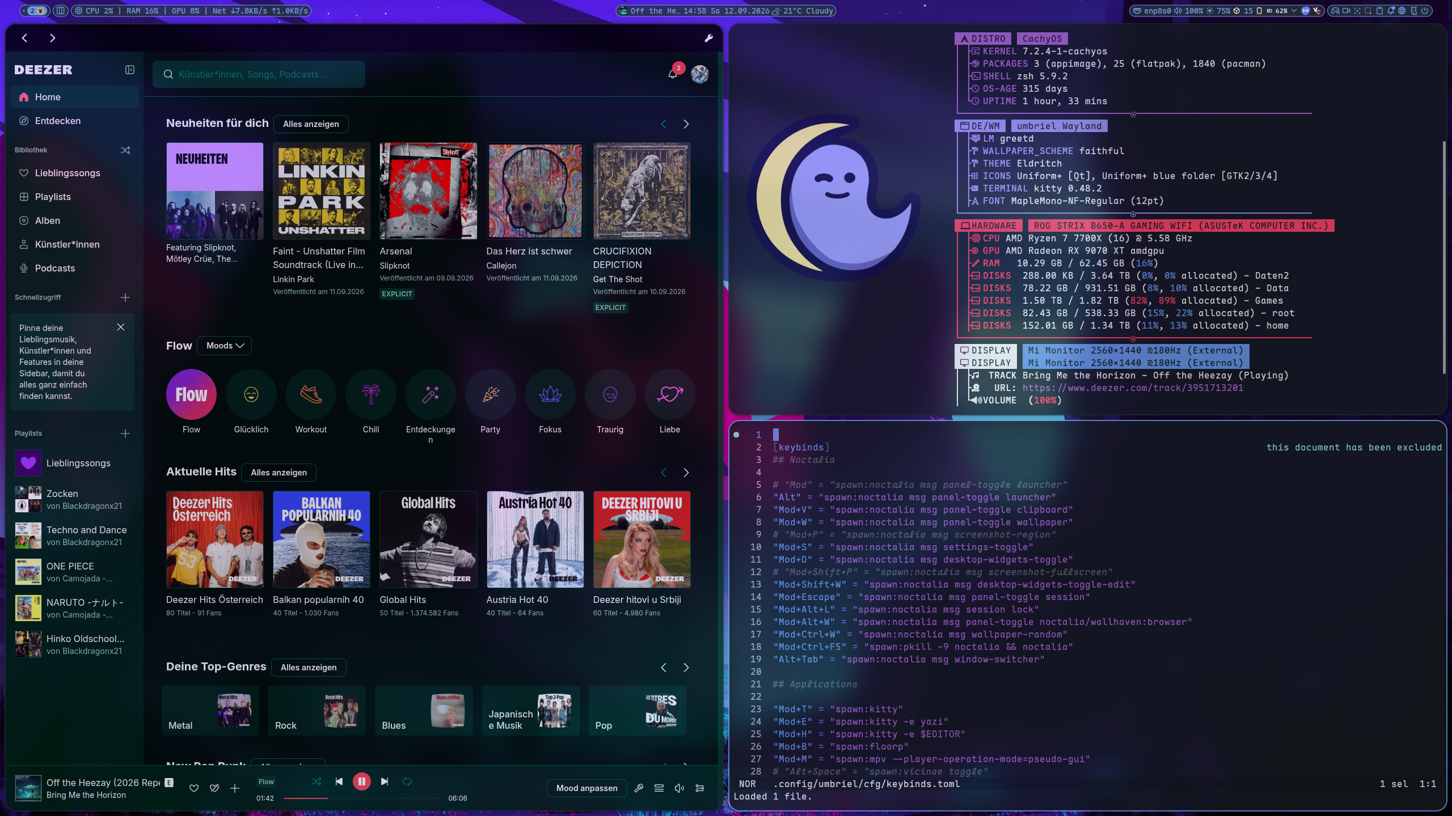Show the playback queue list
Viewport: 1452px width, 816px height.
pos(659,788)
